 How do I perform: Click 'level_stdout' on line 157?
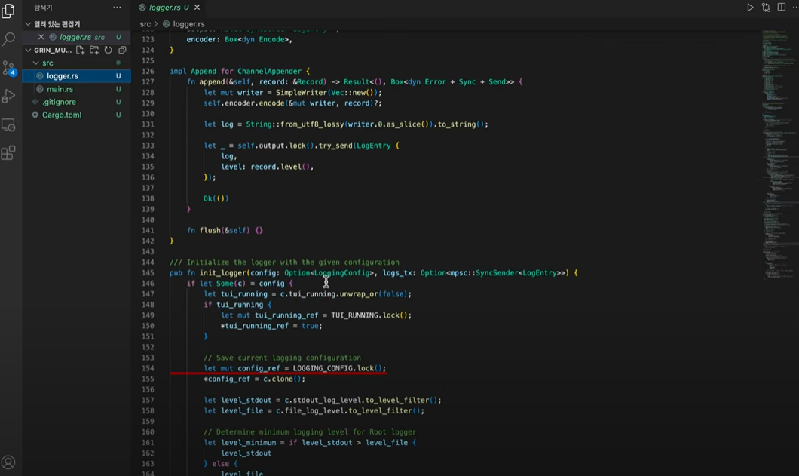246,401
